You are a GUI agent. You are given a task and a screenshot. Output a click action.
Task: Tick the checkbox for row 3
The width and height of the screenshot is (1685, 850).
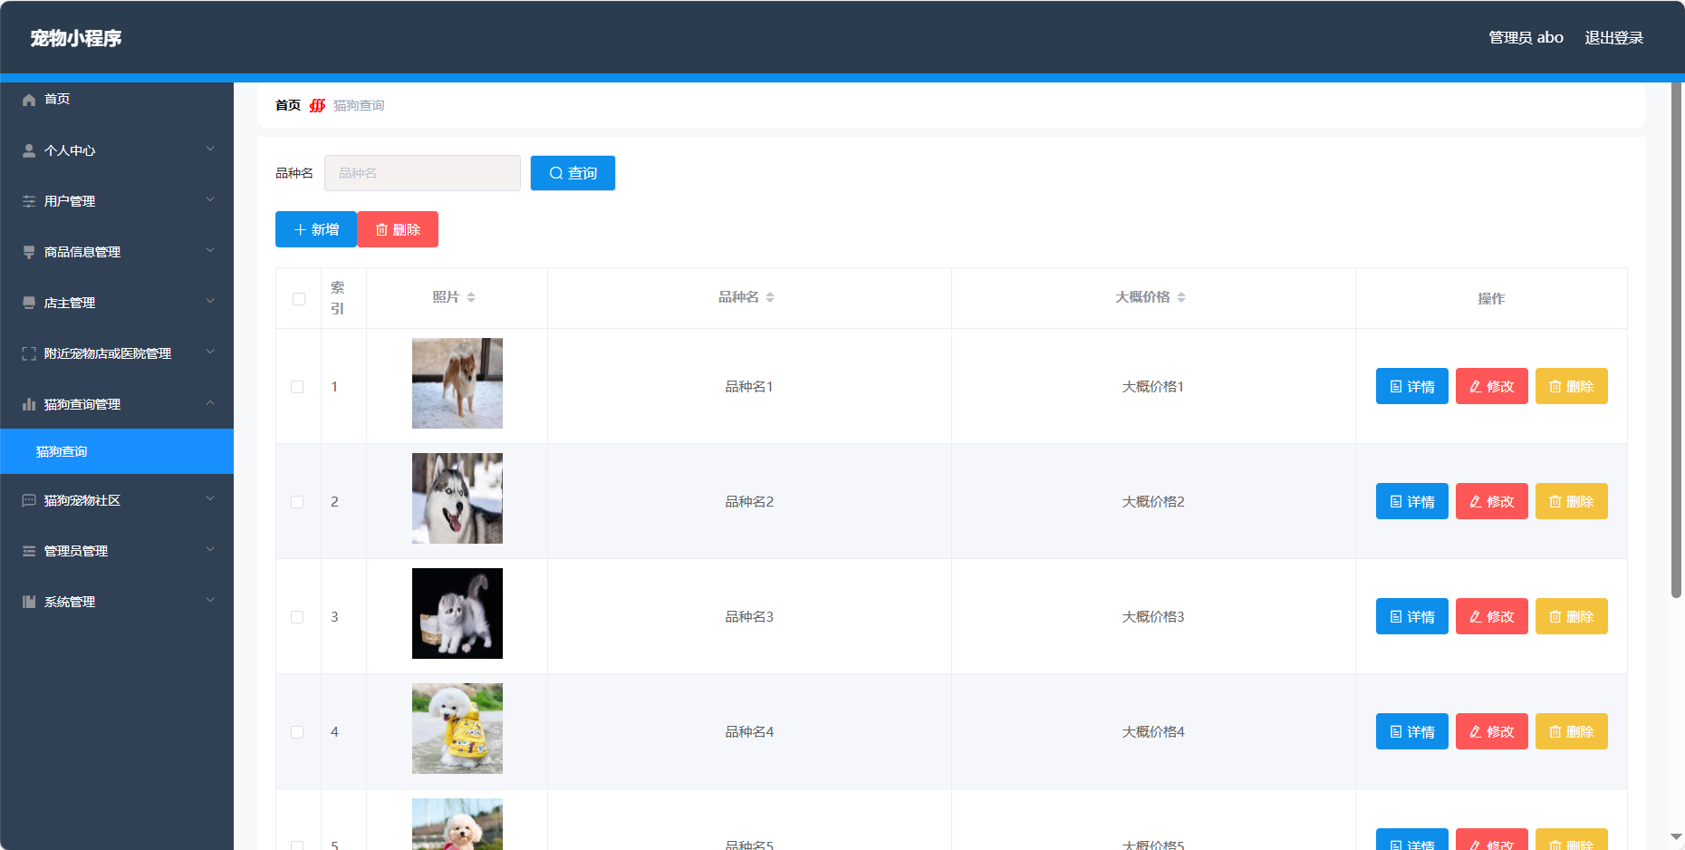click(297, 617)
